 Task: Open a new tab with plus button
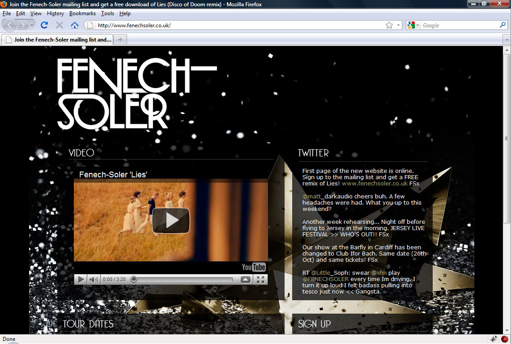(120, 40)
